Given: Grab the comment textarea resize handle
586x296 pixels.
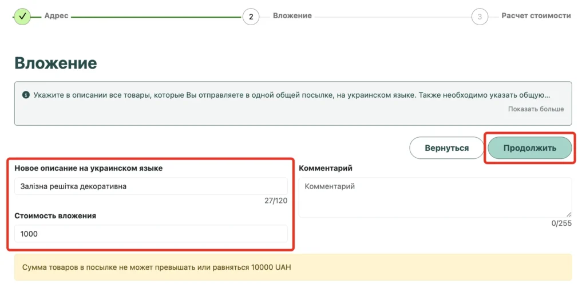Looking at the screenshot, I should click(568, 214).
